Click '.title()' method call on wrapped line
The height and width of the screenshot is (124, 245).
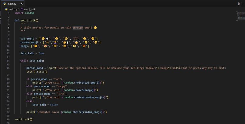[41, 72]
